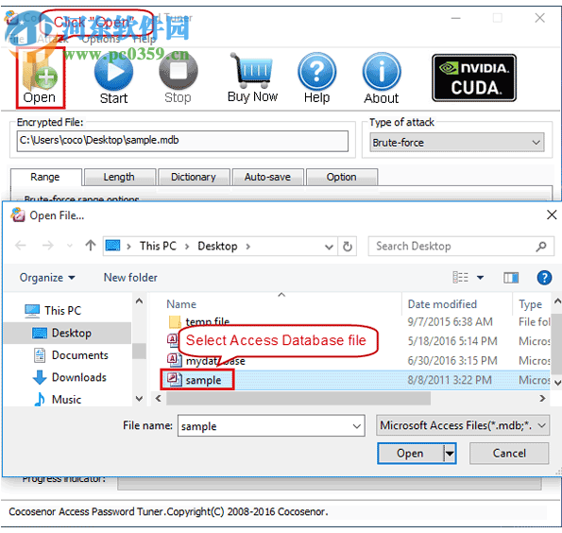This screenshot has width=562, height=533.
Task: Expand recent locations arrow
Action: click(x=70, y=247)
